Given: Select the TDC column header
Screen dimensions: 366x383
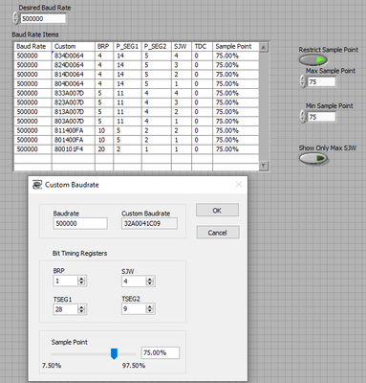Looking at the screenshot, I should (202, 47).
